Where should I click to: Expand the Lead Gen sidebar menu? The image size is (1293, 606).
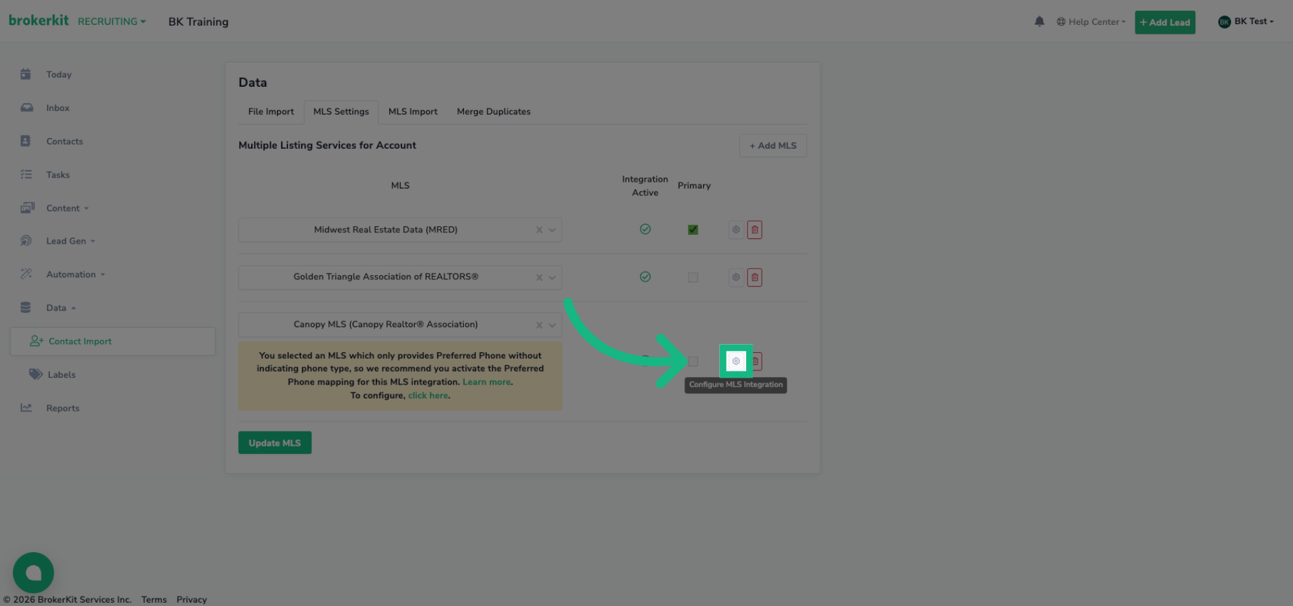pyautogui.click(x=71, y=241)
